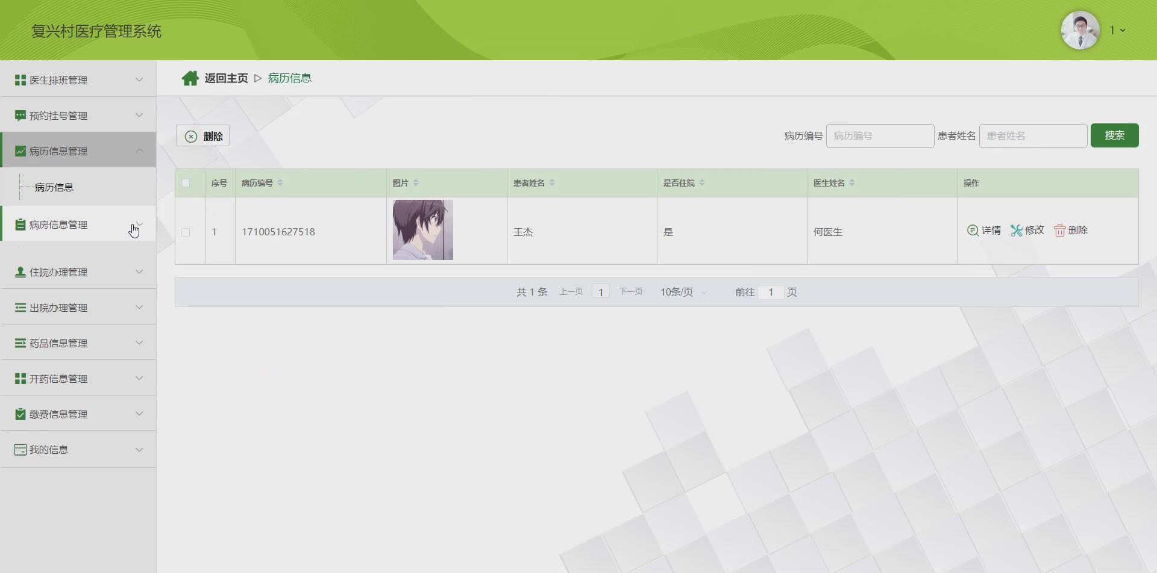The image size is (1157, 573).
Task: Click the 操作 column header
Action: 971,183
